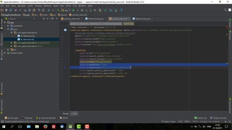Toggle the Android Monitor tool window button
232x130 pixels.
tap(46, 118)
